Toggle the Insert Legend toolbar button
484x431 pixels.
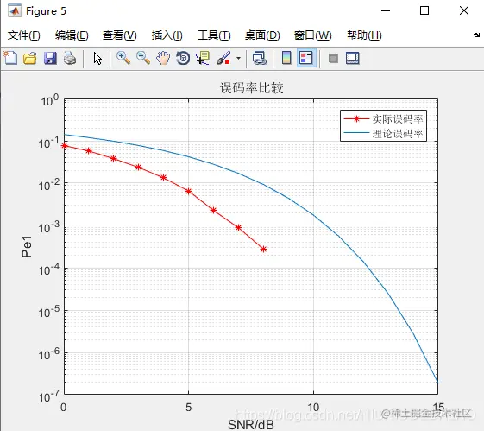306,58
